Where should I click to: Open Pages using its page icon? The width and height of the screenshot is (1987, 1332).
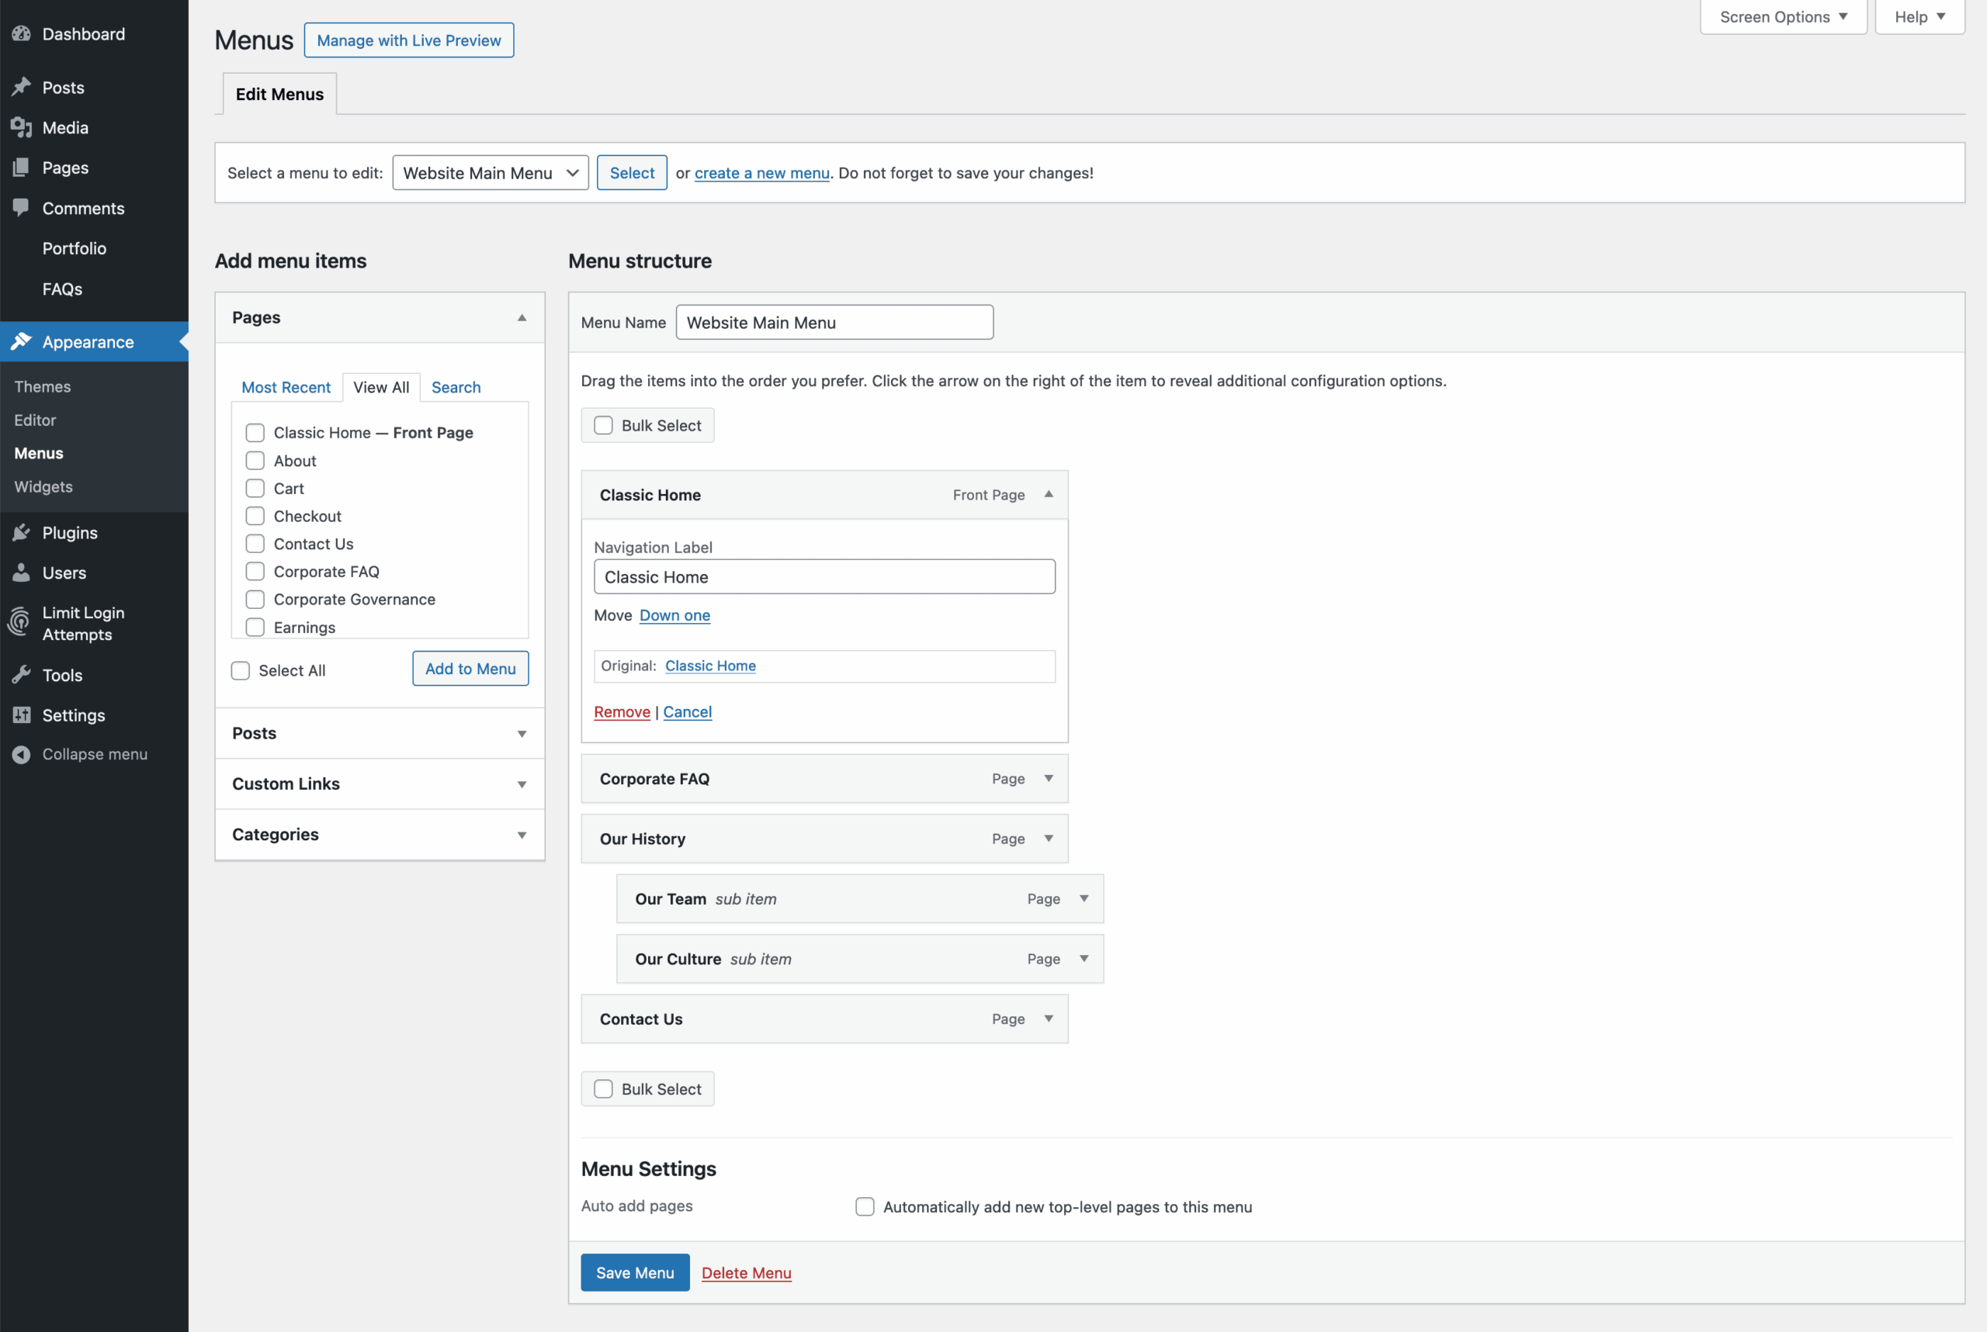point(23,167)
